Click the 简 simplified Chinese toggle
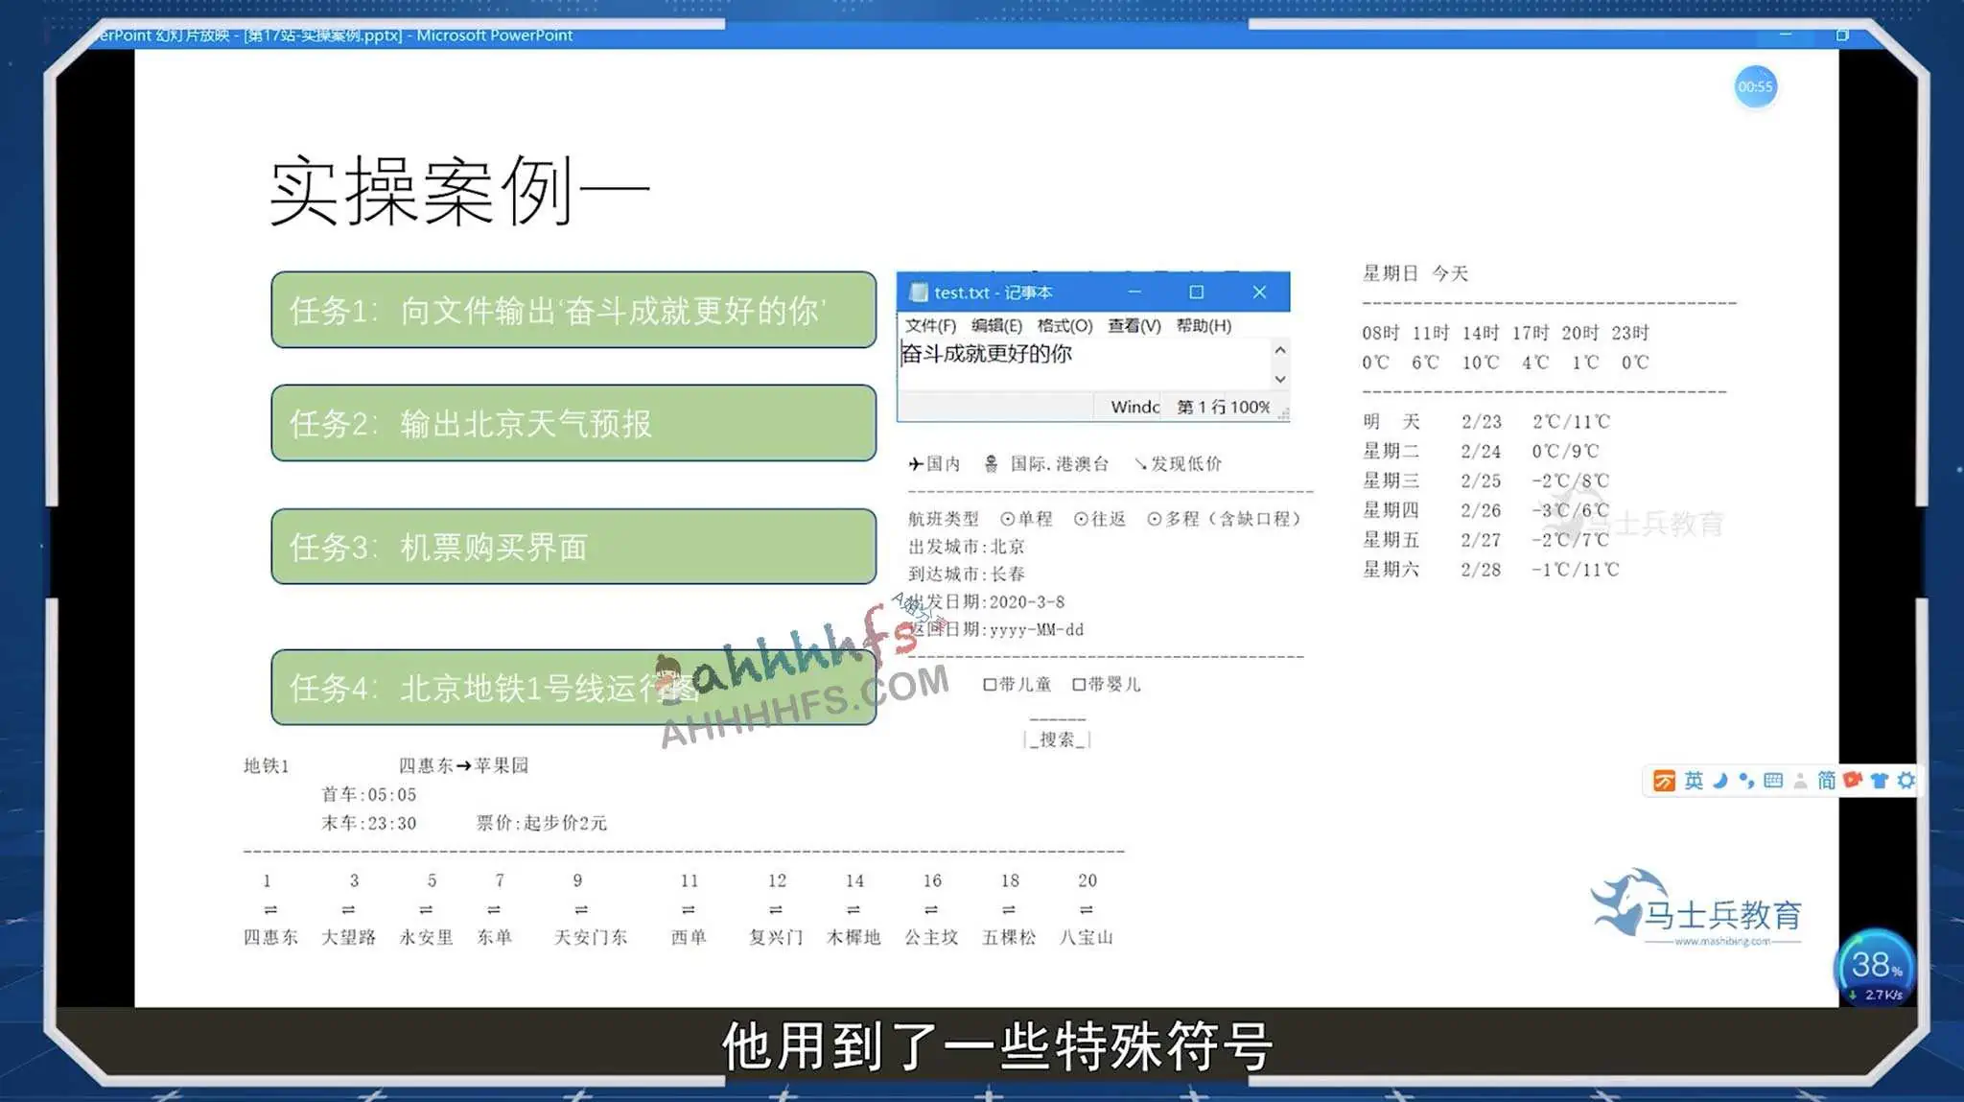The image size is (1964, 1102). [1827, 781]
